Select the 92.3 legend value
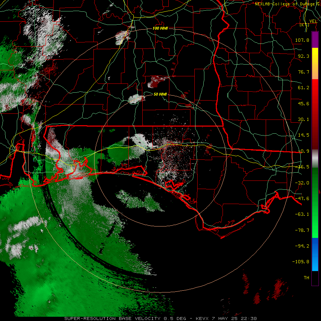The height and width of the screenshot is (321, 321). (x=304, y=56)
